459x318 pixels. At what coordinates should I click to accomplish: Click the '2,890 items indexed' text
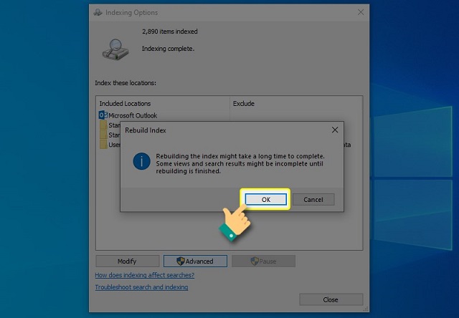170,32
